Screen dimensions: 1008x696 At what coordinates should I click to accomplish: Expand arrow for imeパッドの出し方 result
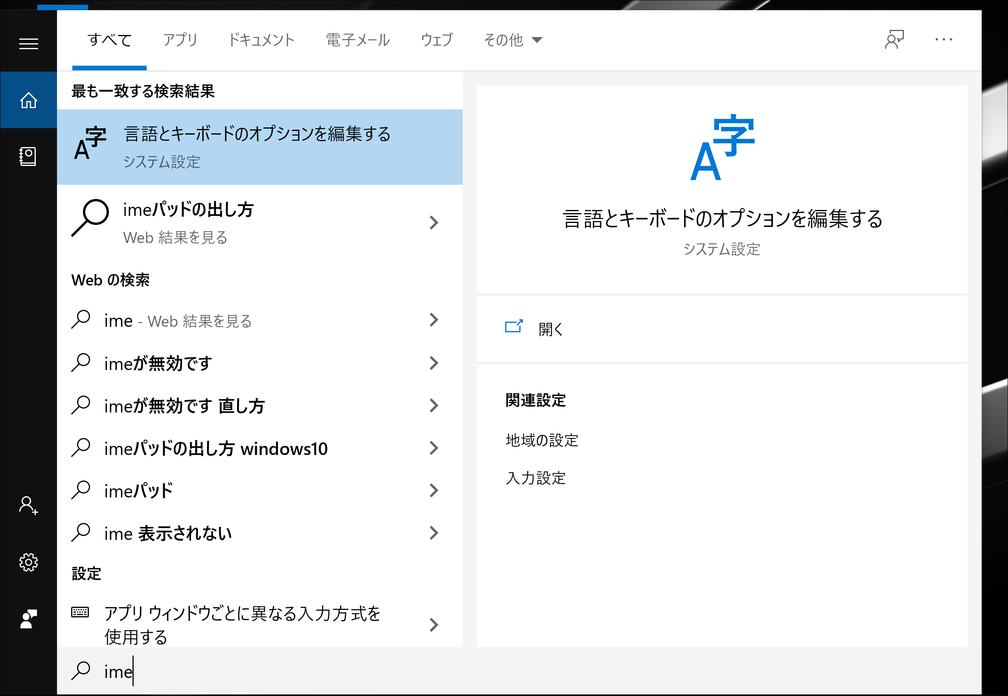pyautogui.click(x=433, y=223)
